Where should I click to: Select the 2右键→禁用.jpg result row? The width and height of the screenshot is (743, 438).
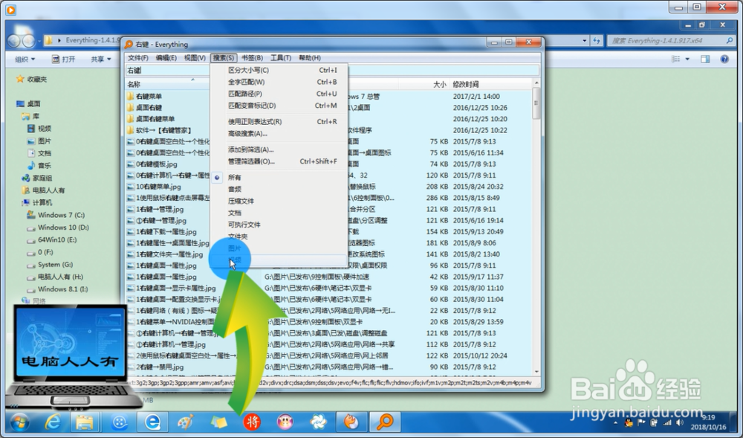point(329,367)
